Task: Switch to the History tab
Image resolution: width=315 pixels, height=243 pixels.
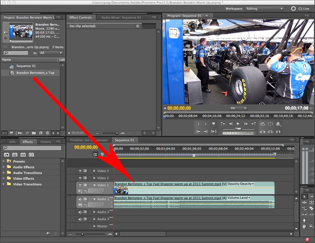Action: click(x=46, y=142)
